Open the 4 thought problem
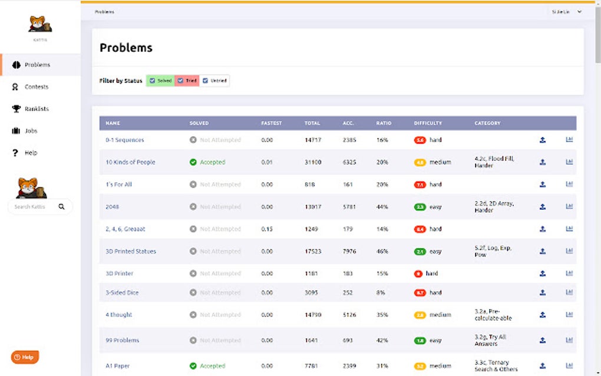The image size is (601, 376). (x=119, y=315)
